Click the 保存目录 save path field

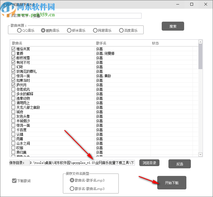pos(82,163)
